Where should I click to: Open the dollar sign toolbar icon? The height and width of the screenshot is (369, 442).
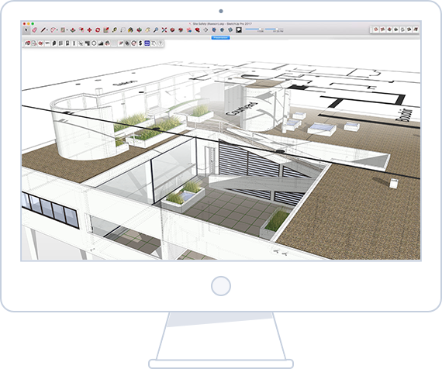[140, 43]
